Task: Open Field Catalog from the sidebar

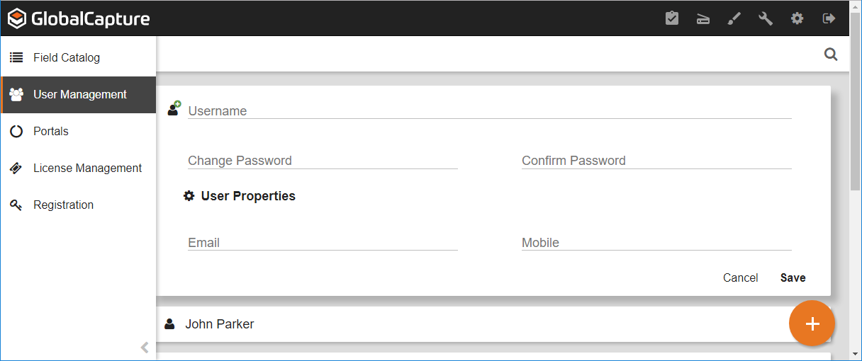Action: [67, 57]
